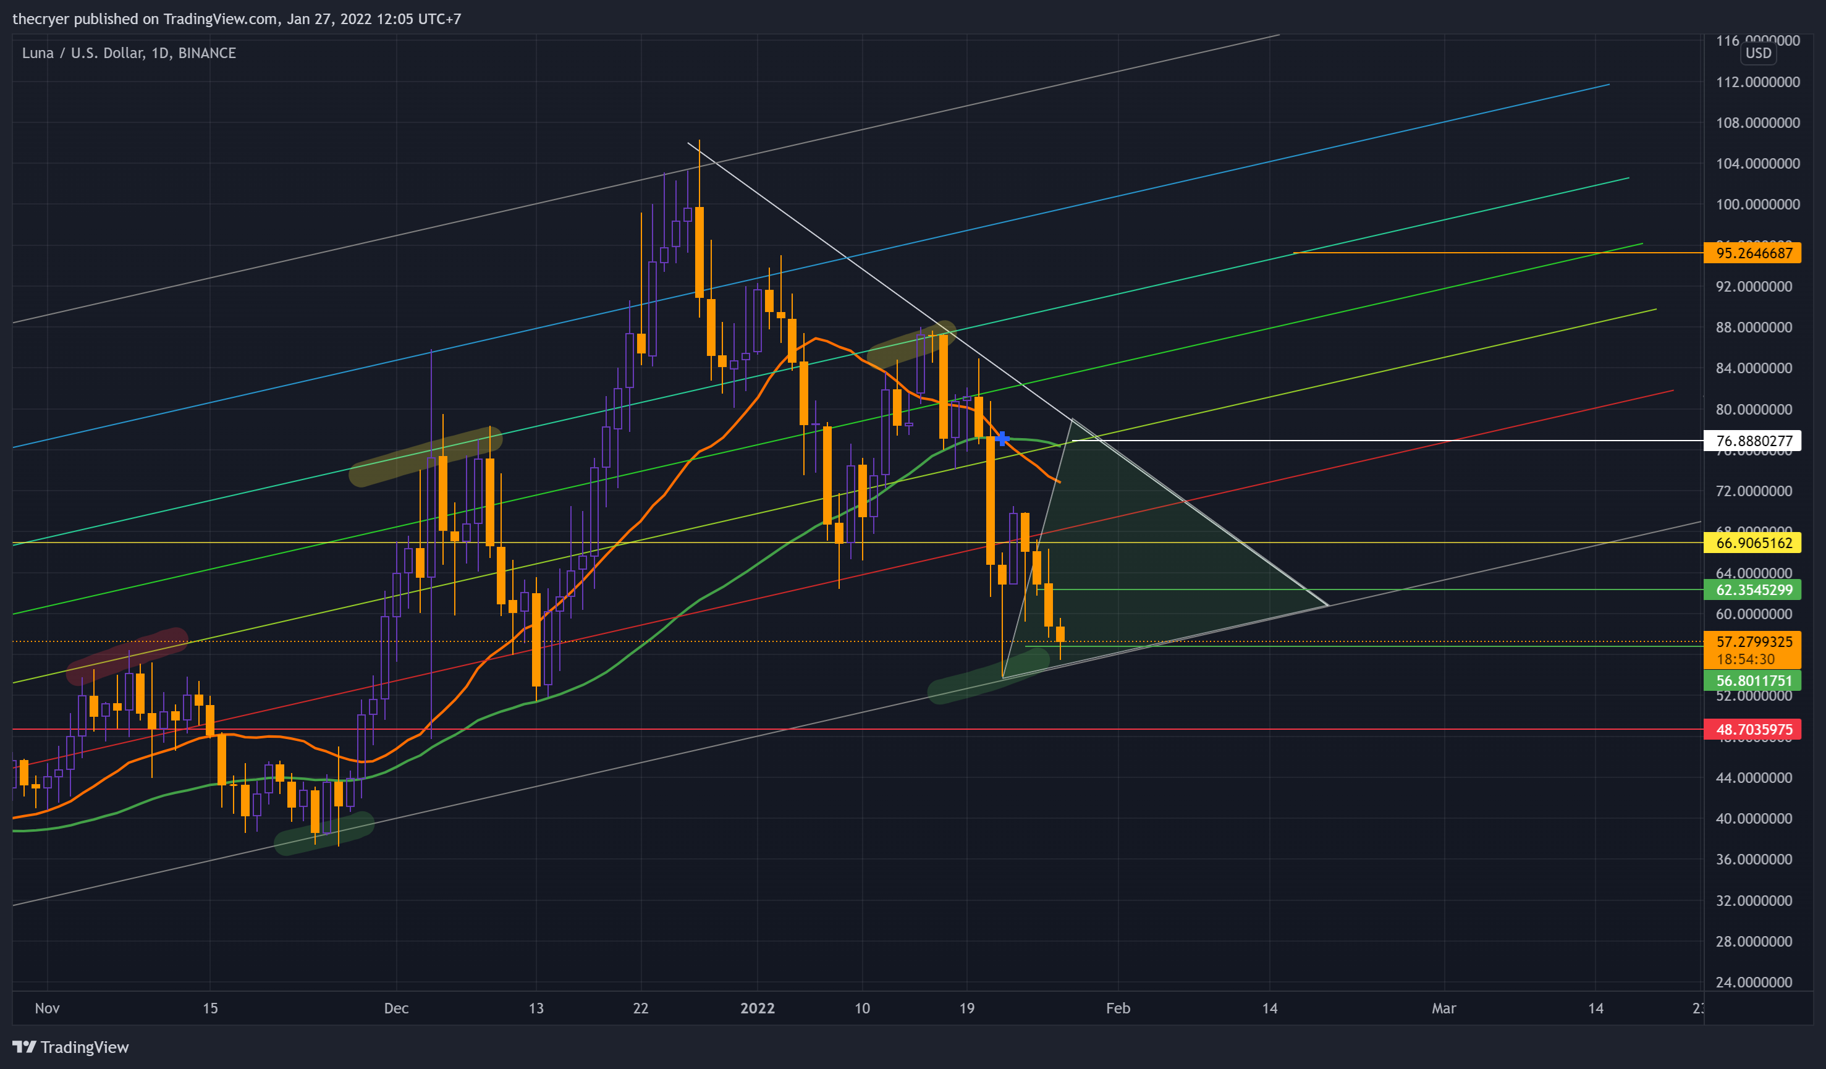The image size is (1826, 1069).
Task: Click the red highlight over the November highs
Action: [127, 656]
